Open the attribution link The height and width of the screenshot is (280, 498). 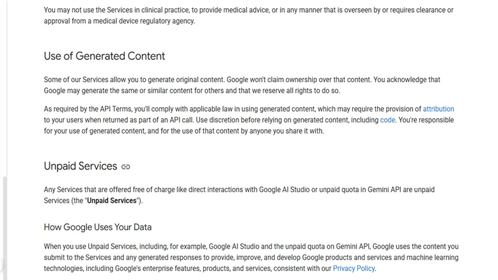439,109
